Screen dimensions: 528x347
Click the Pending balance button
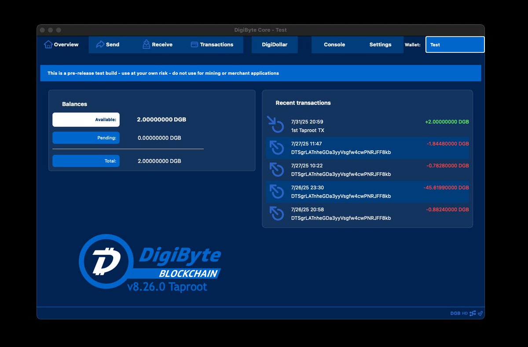click(86, 137)
